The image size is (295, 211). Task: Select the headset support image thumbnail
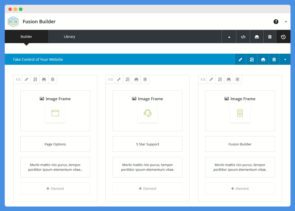(147, 113)
